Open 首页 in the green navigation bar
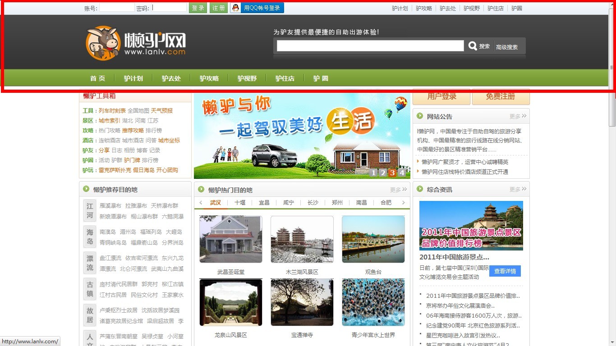Viewport: 616px width, 346px height. click(x=97, y=78)
